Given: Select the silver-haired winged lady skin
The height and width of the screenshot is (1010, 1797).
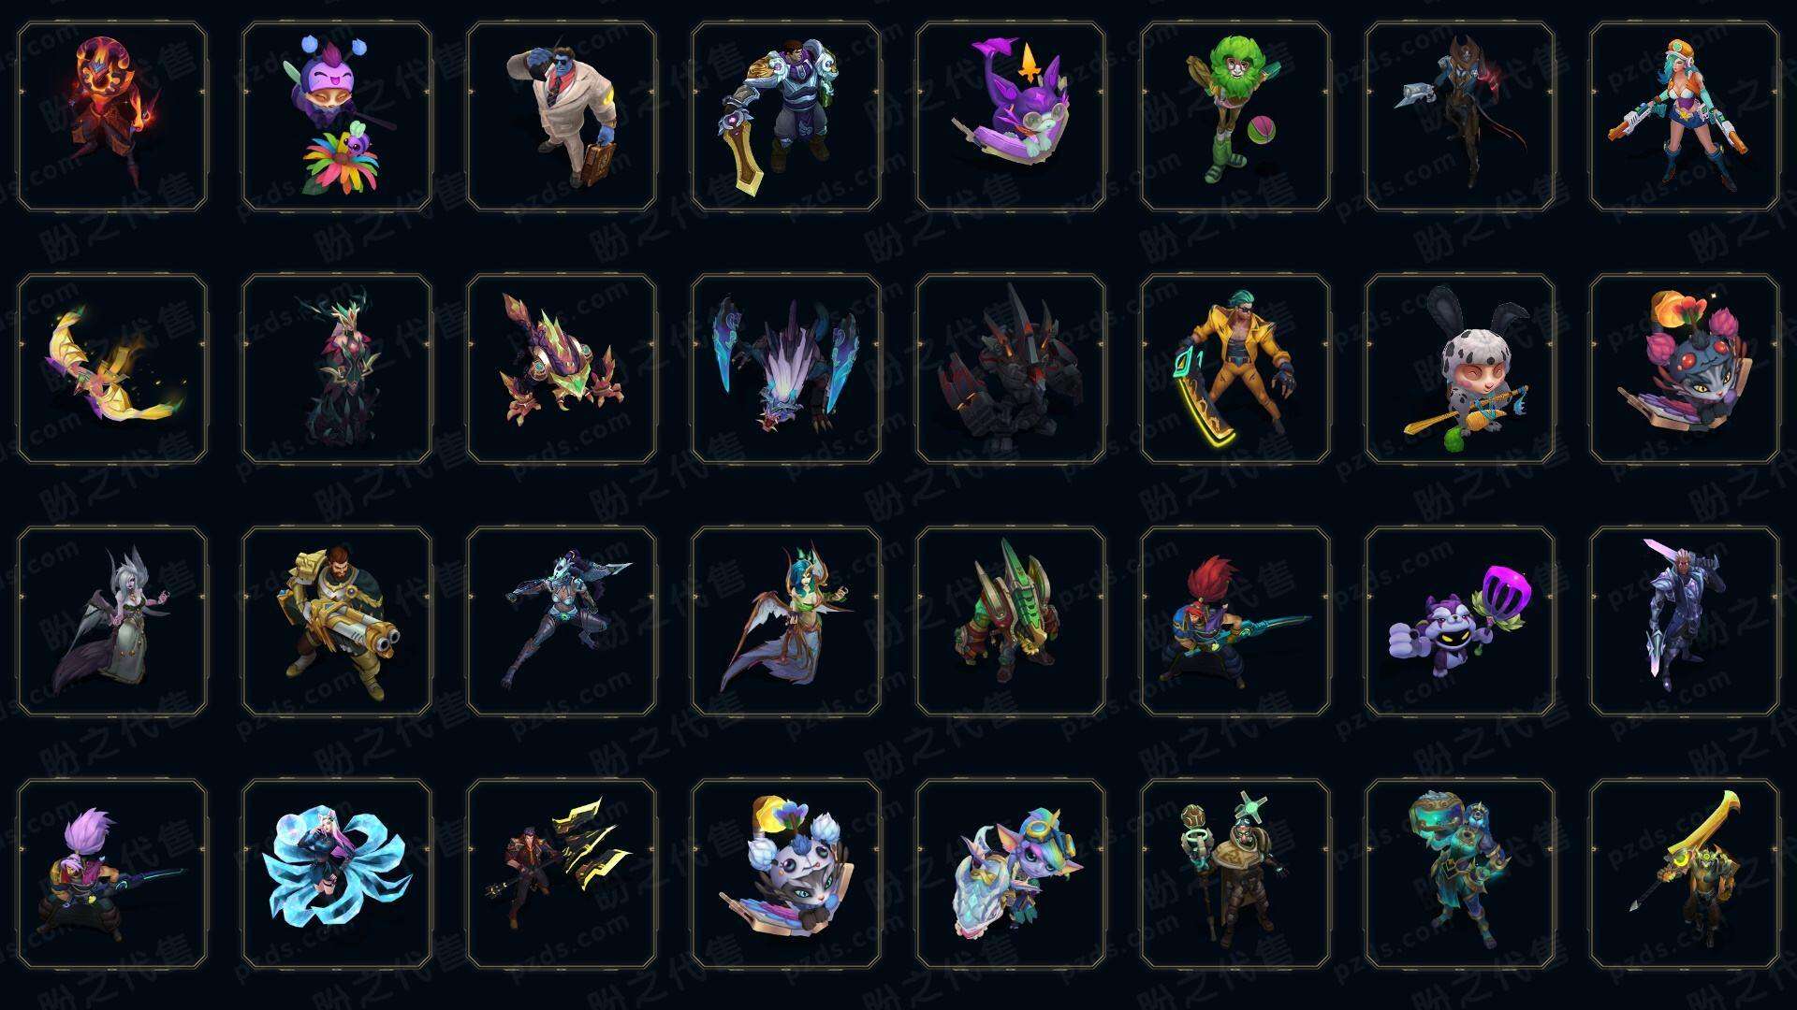Looking at the screenshot, I should pyautogui.click(x=112, y=621).
